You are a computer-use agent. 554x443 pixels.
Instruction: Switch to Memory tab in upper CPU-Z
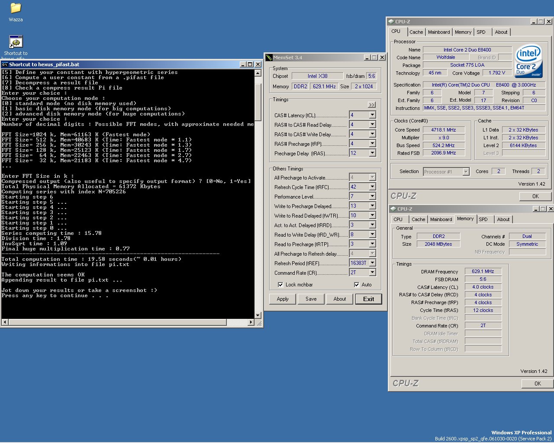463,32
